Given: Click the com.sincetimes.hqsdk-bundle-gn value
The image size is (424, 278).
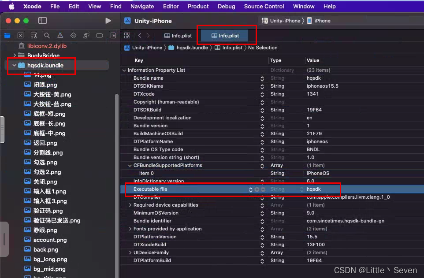Looking at the screenshot, I should click(345, 221).
